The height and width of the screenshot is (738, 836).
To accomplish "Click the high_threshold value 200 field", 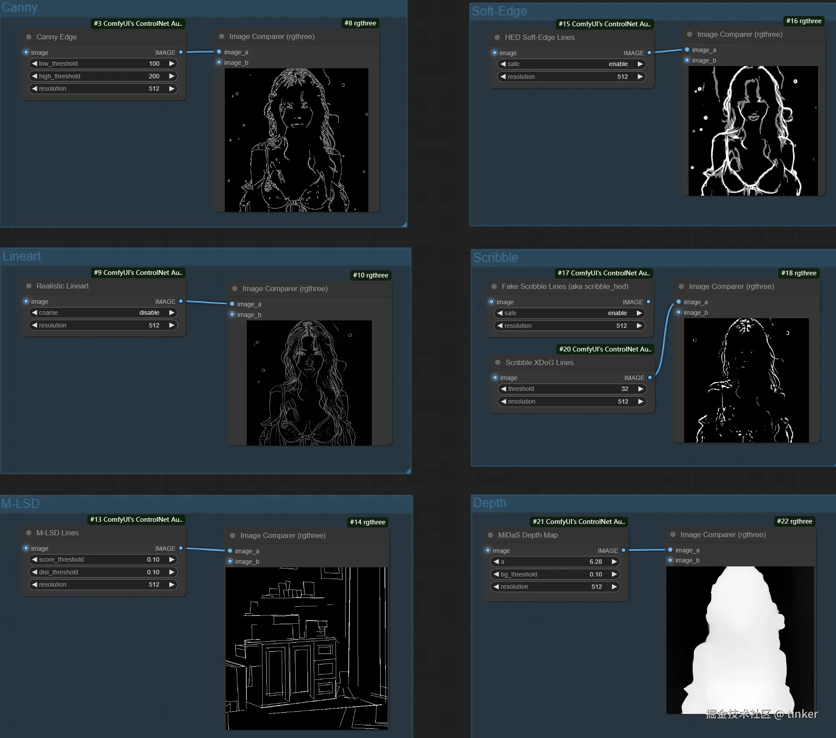I will pyautogui.click(x=154, y=77).
